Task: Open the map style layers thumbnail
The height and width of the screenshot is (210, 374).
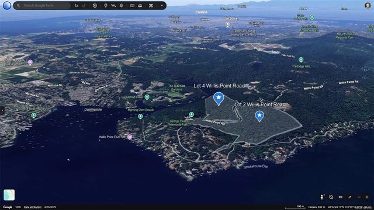Action: pos(9,195)
